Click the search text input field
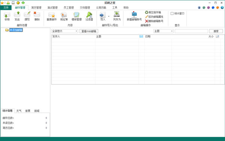 tap(191, 31)
